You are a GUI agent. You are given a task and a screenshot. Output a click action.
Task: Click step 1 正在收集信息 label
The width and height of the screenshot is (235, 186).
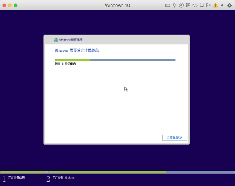click(17, 178)
